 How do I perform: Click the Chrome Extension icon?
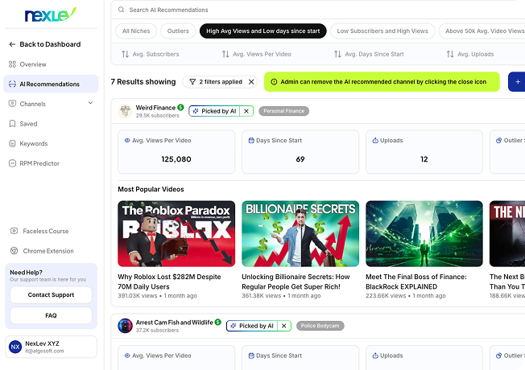(14, 251)
